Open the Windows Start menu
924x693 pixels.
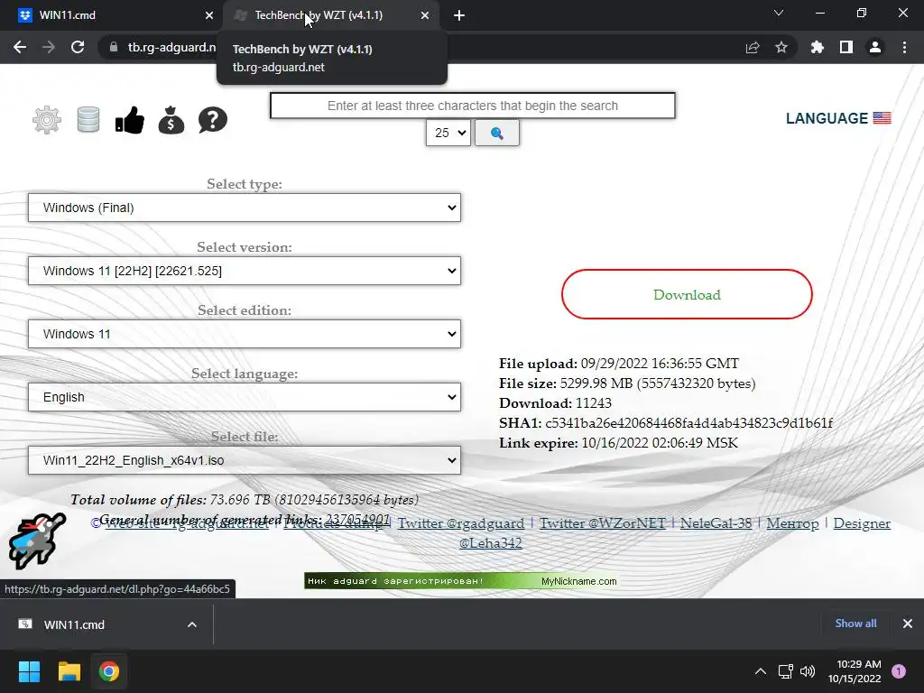point(29,671)
